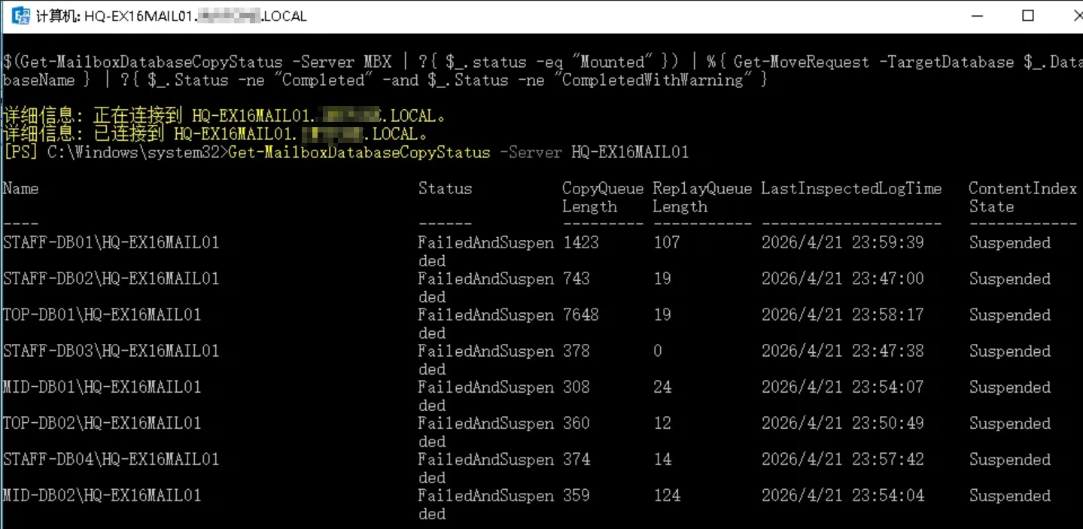The width and height of the screenshot is (1083, 529).
Task: Click FailedAndSuspended status of TOP-DB01
Action: click(x=485, y=324)
